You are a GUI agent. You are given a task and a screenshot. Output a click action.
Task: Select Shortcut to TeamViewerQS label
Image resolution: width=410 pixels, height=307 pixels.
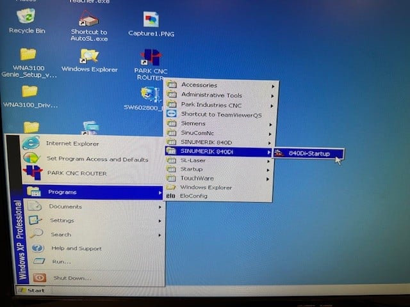(x=221, y=114)
